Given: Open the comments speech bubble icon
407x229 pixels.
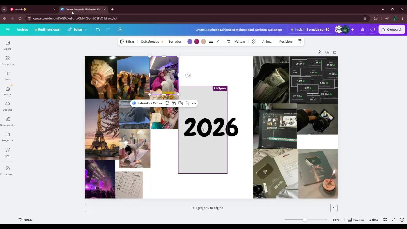Looking at the screenshot, I should pos(373,29).
